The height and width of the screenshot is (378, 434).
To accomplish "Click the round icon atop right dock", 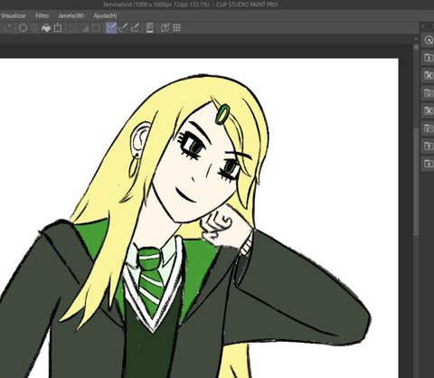I will (429, 40).
